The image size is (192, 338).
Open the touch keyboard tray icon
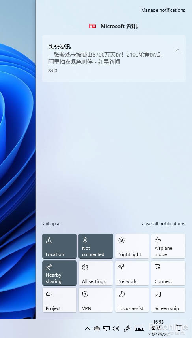click(x=139, y=328)
